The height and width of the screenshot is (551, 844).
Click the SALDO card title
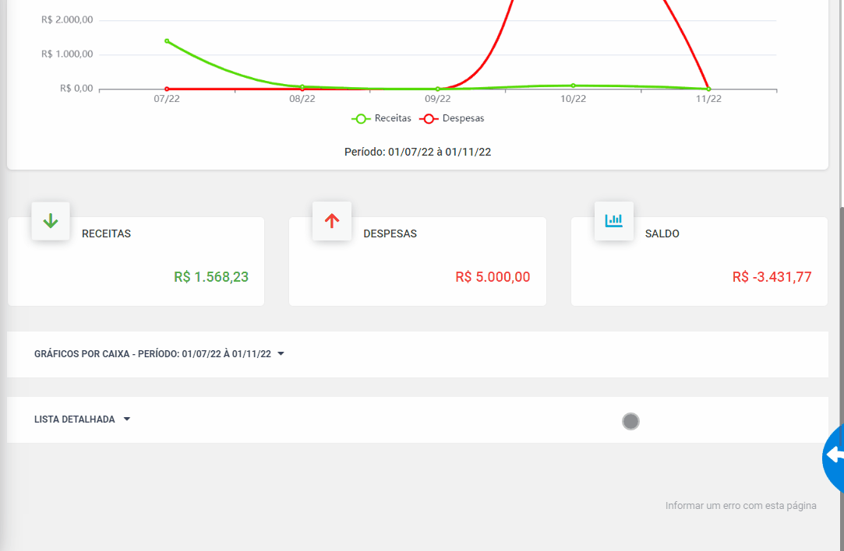(x=662, y=233)
